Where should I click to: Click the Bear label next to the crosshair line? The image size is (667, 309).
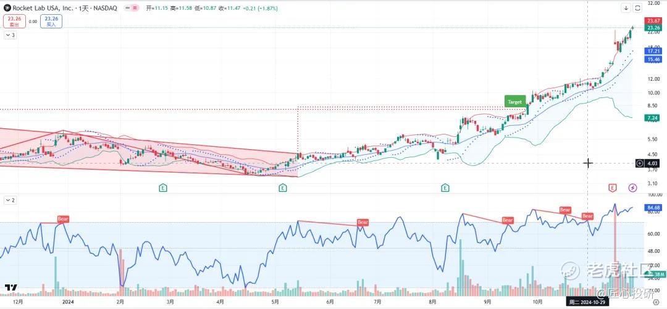(587, 216)
